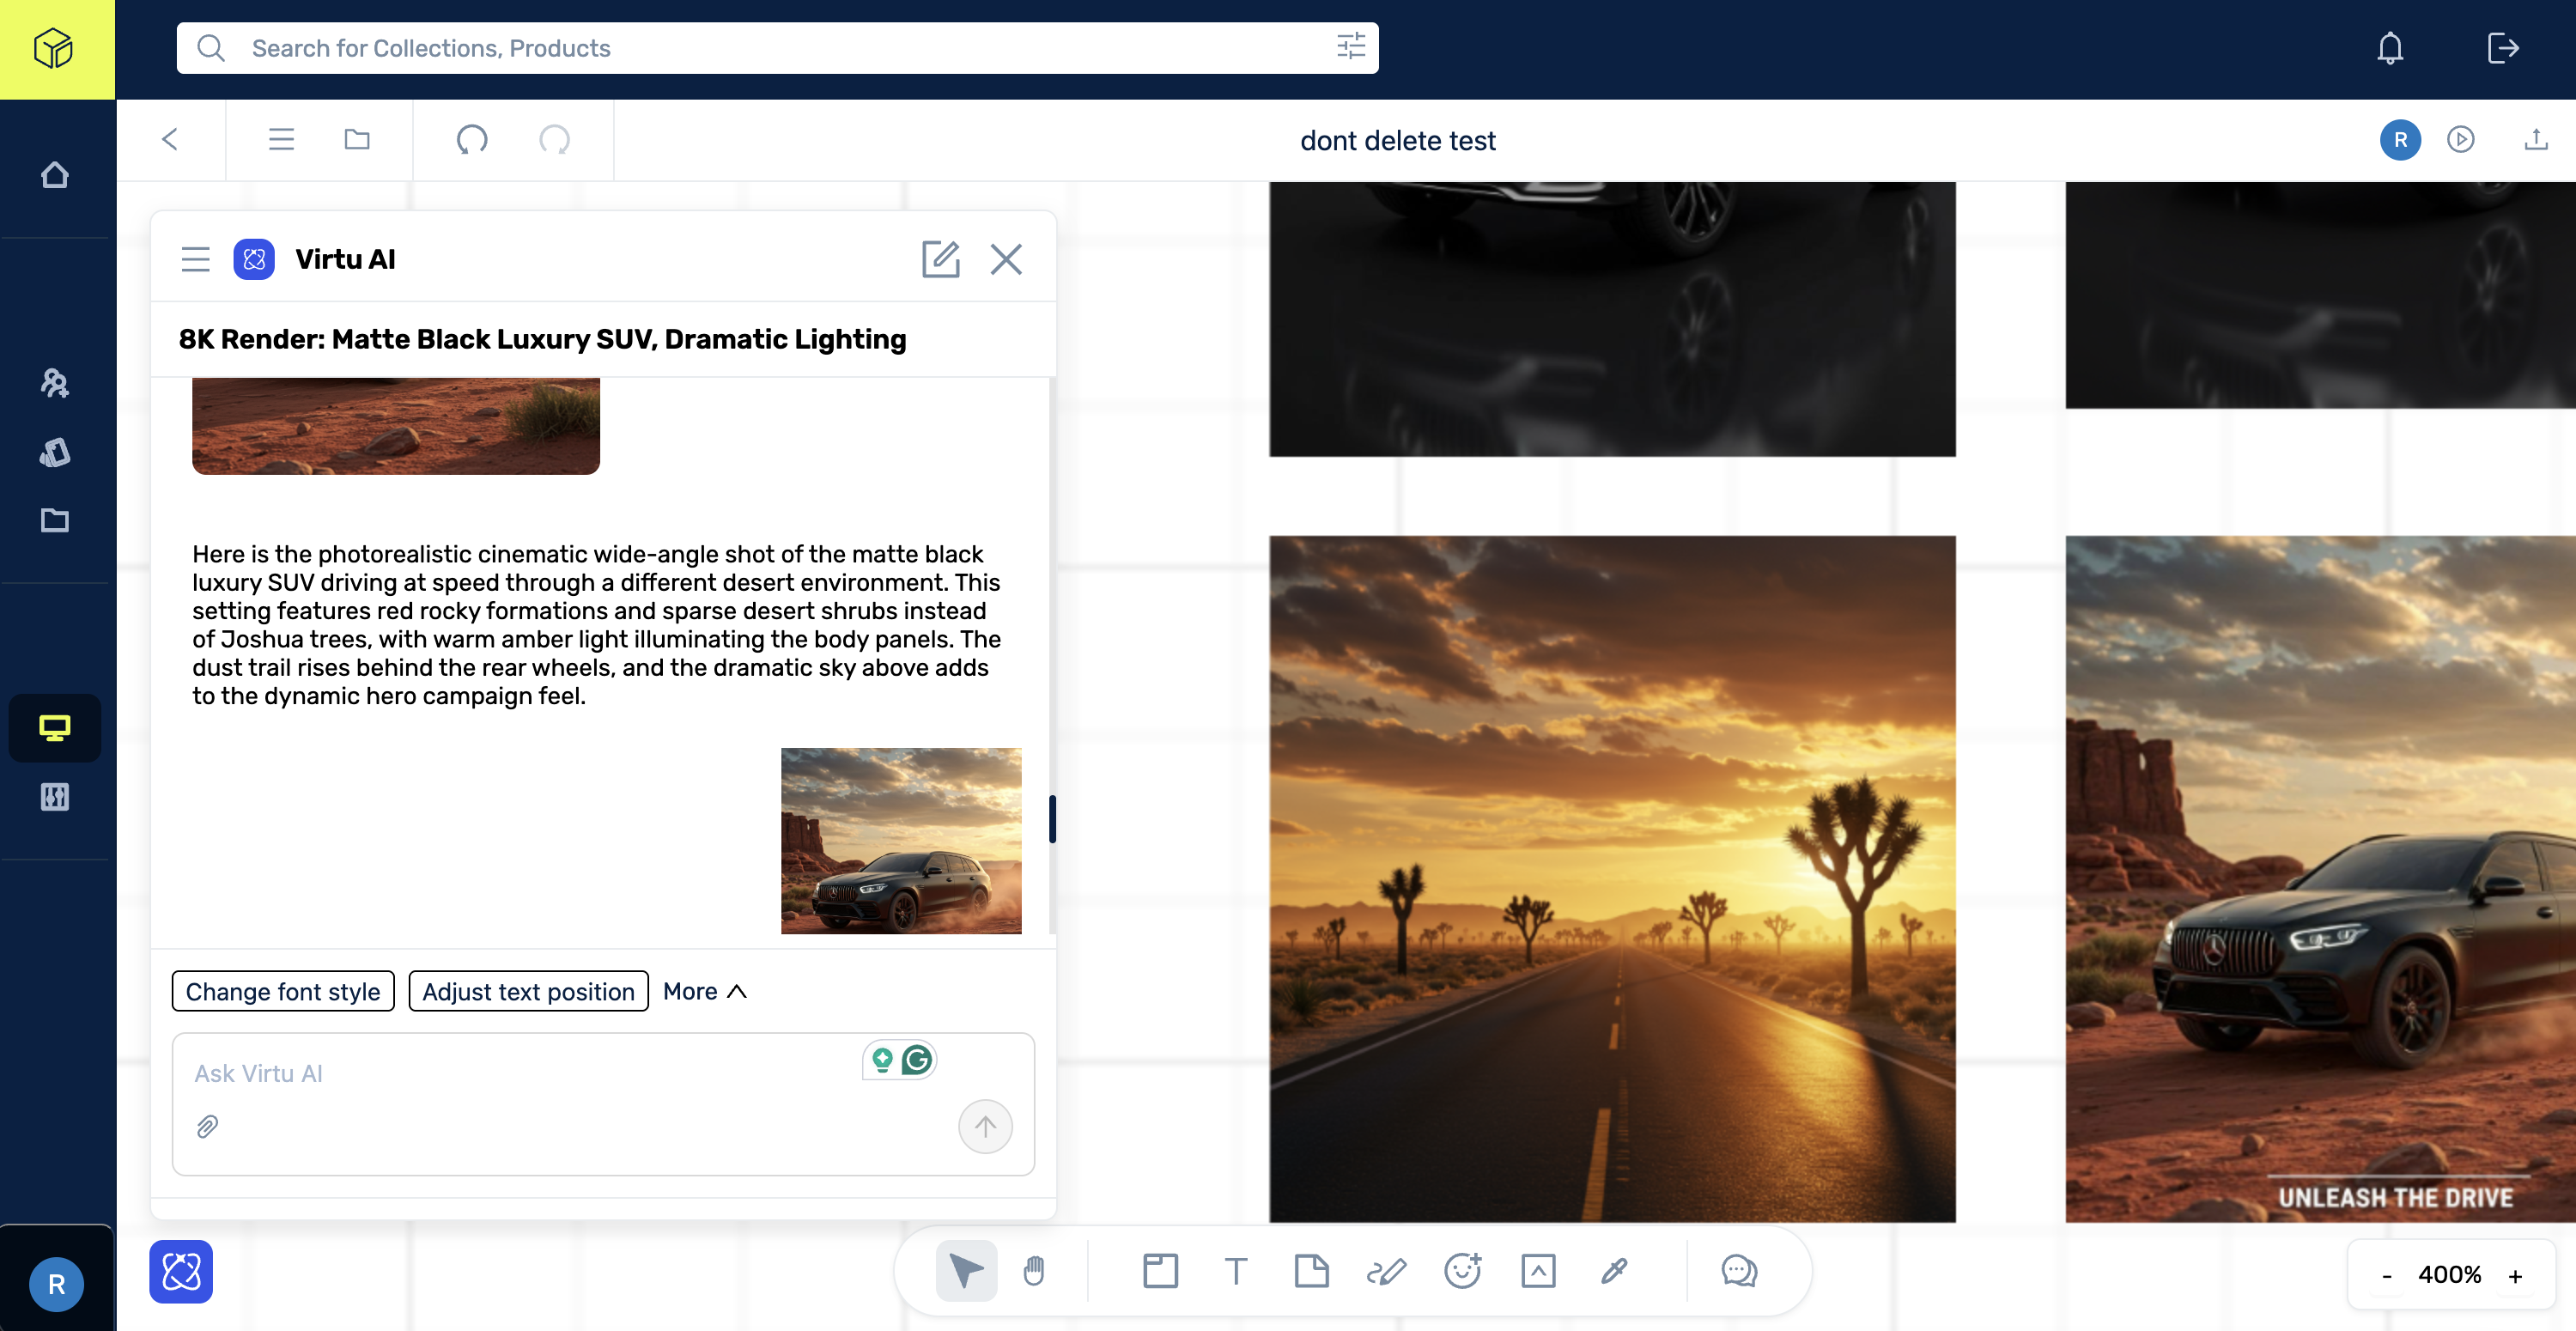The width and height of the screenshot is (2576, 1331).
Task: Open the hamburger menu in top toolbar
Action: pos(281,140)
